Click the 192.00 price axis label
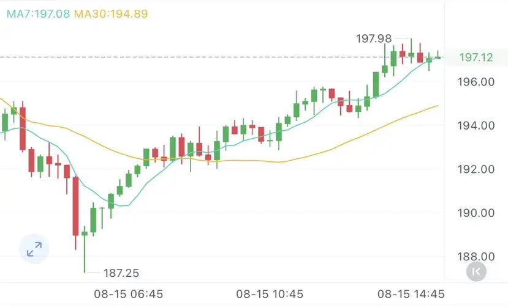Screen dimensions: 508x308 point(476,169)
